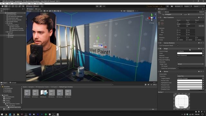Screen dimensions: 206x116
Task: Click the Normal Color swatch
Action: click(190, 81)
